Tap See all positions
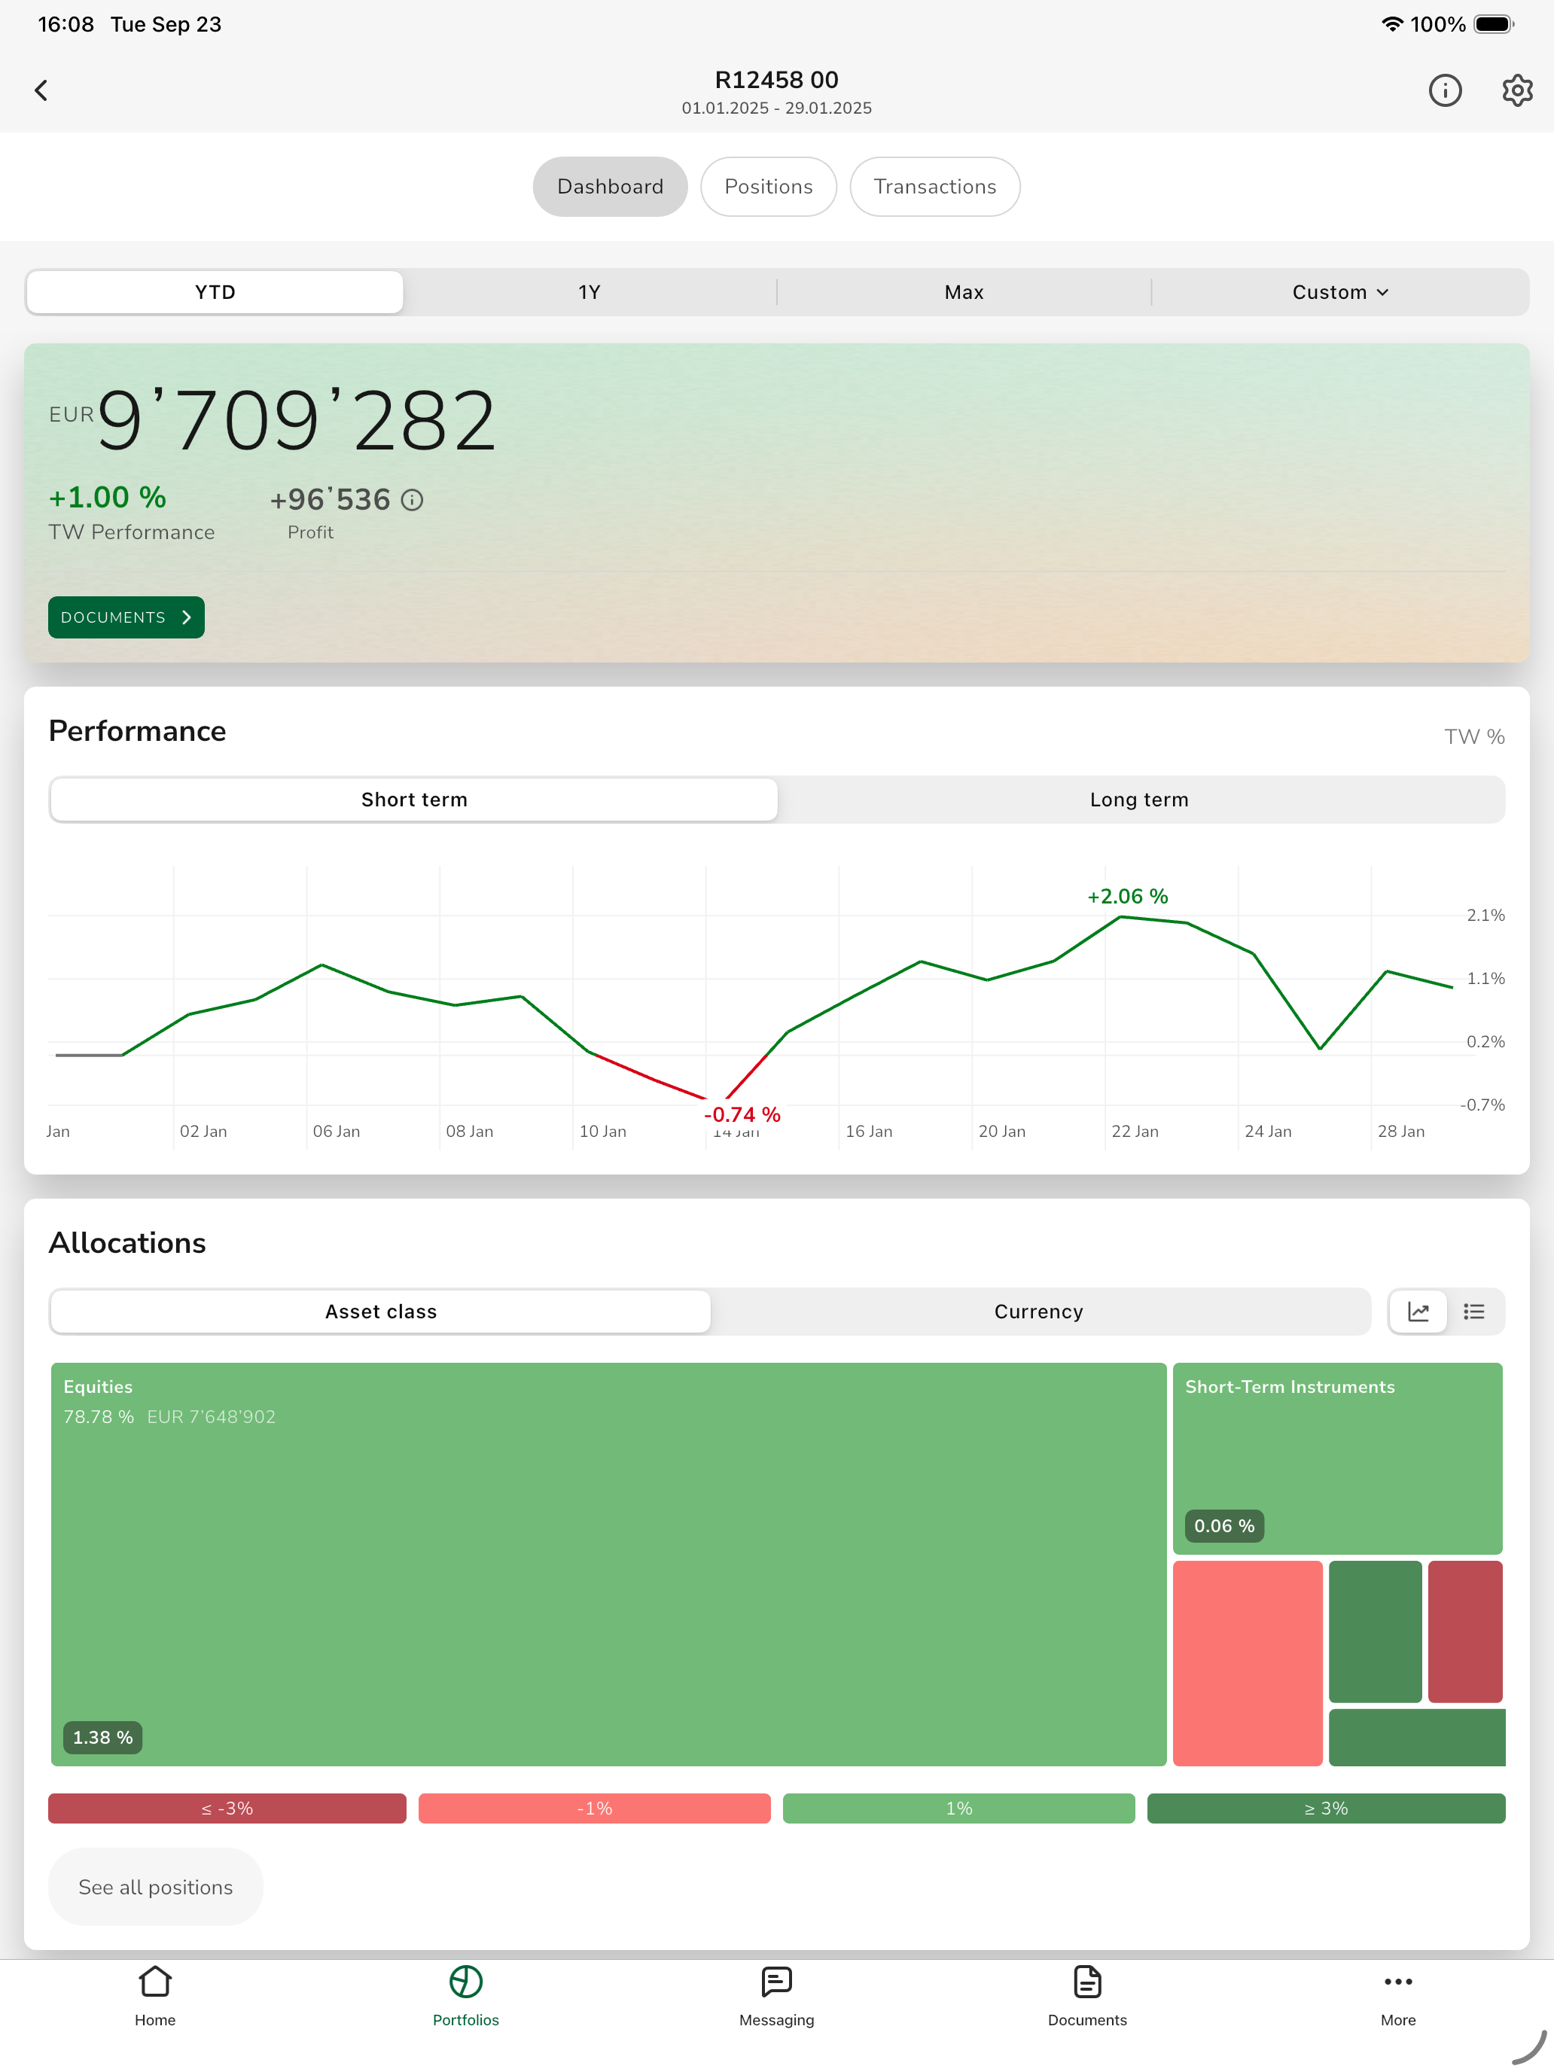Viewport: 1554px width, 2072px height. coord(156,1888)
